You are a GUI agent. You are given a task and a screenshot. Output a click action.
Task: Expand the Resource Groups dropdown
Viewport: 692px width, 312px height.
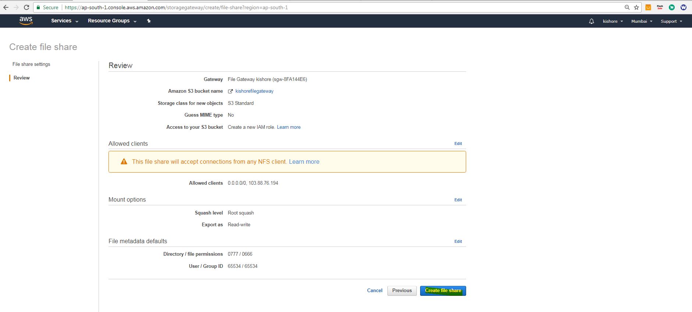[x=112, y=21]
